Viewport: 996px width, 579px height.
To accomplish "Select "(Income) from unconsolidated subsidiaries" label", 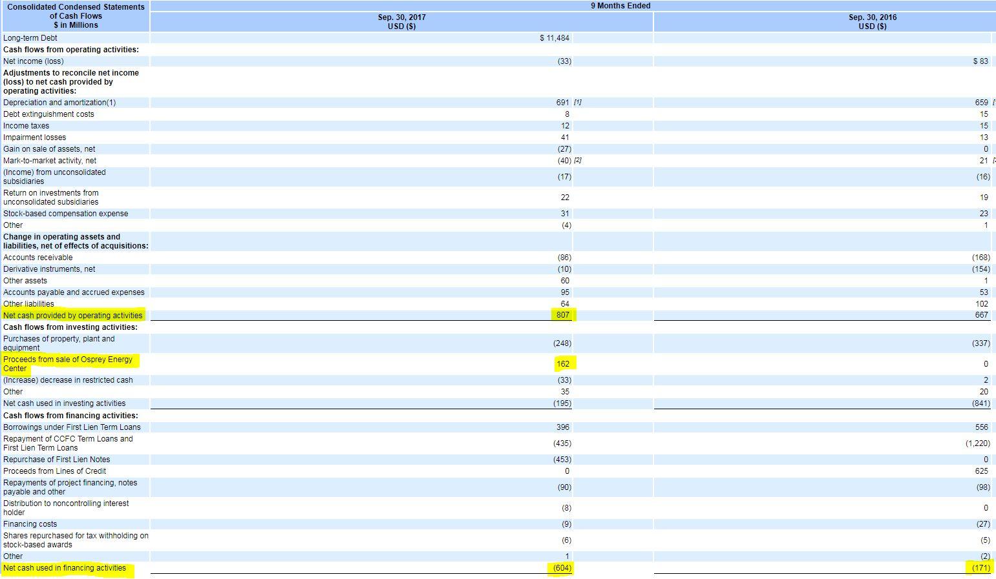I will 54,177.
